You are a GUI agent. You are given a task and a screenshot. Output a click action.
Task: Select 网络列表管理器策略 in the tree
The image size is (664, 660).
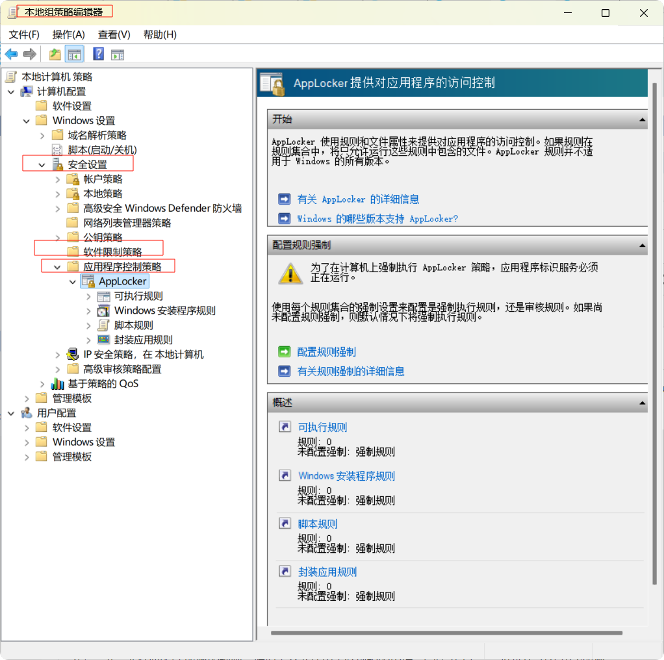coord(127,223)
